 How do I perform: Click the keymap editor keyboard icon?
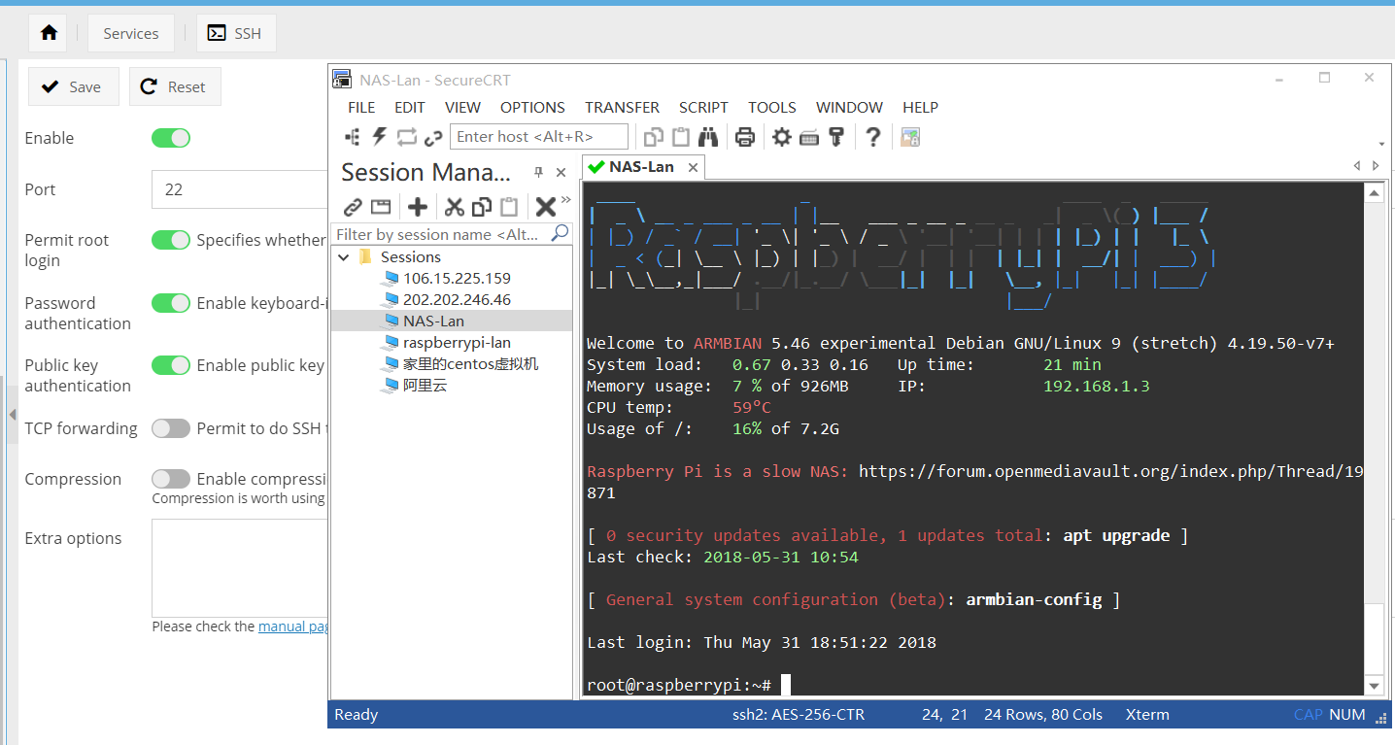coord(809,137)
